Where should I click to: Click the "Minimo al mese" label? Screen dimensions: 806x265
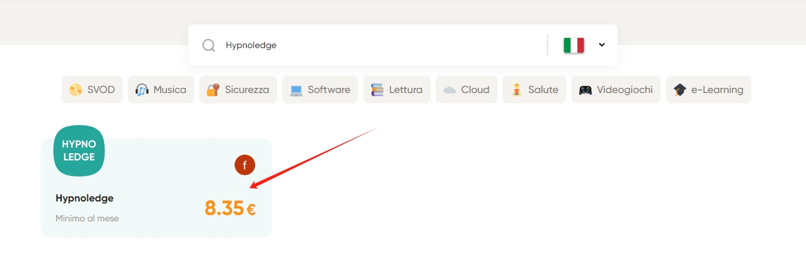point(87,219)
